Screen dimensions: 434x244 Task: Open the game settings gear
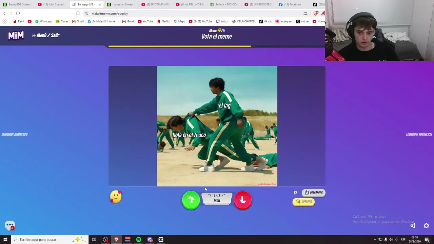click(x=427, y=226)
